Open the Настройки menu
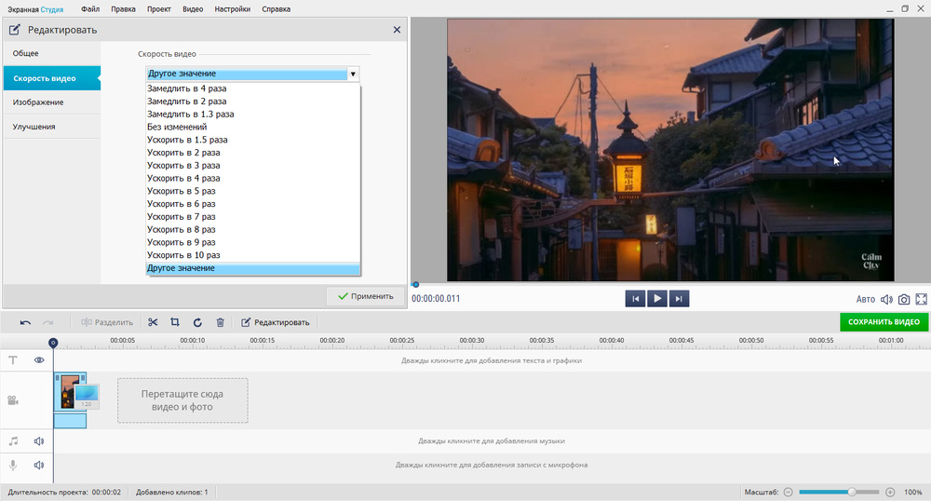 (232, 9)
